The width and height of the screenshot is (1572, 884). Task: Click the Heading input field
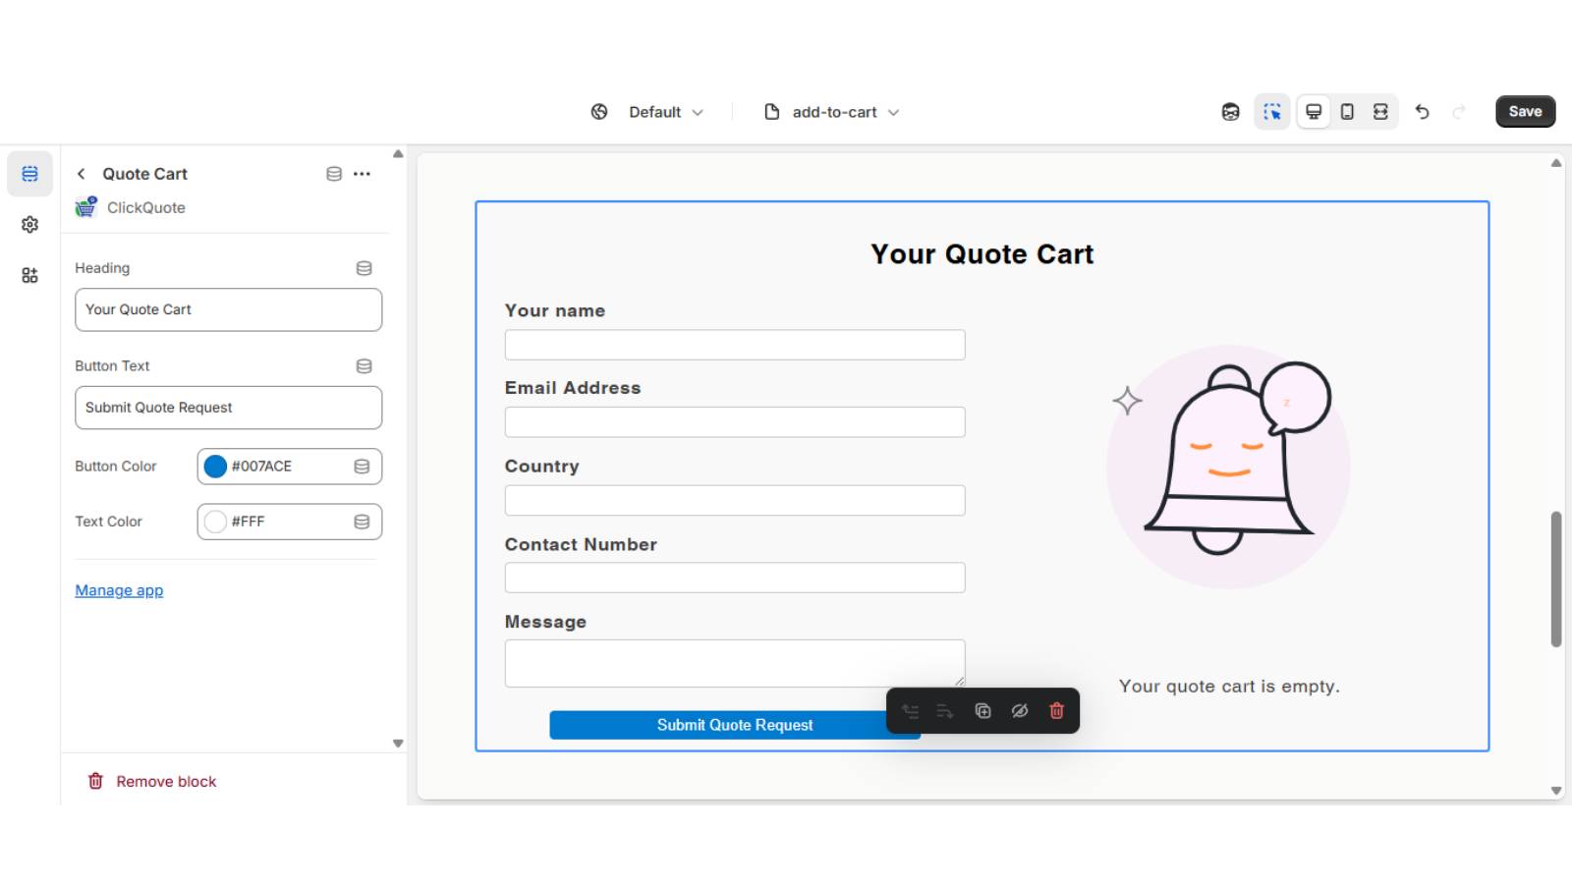coord(228,309)
